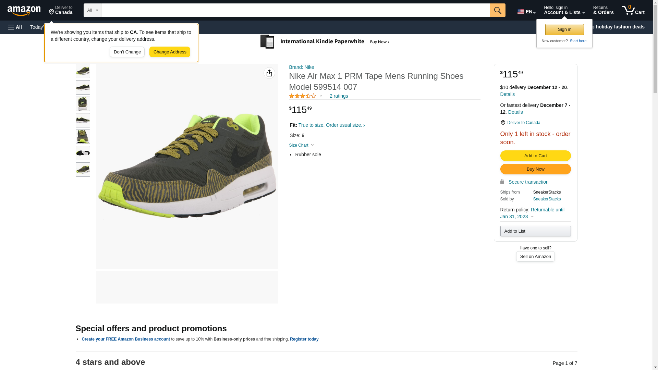Screen dimensions: 658x370
Task: Click the star rating icons
Action: pyautogui.click(x=303, y=96)
